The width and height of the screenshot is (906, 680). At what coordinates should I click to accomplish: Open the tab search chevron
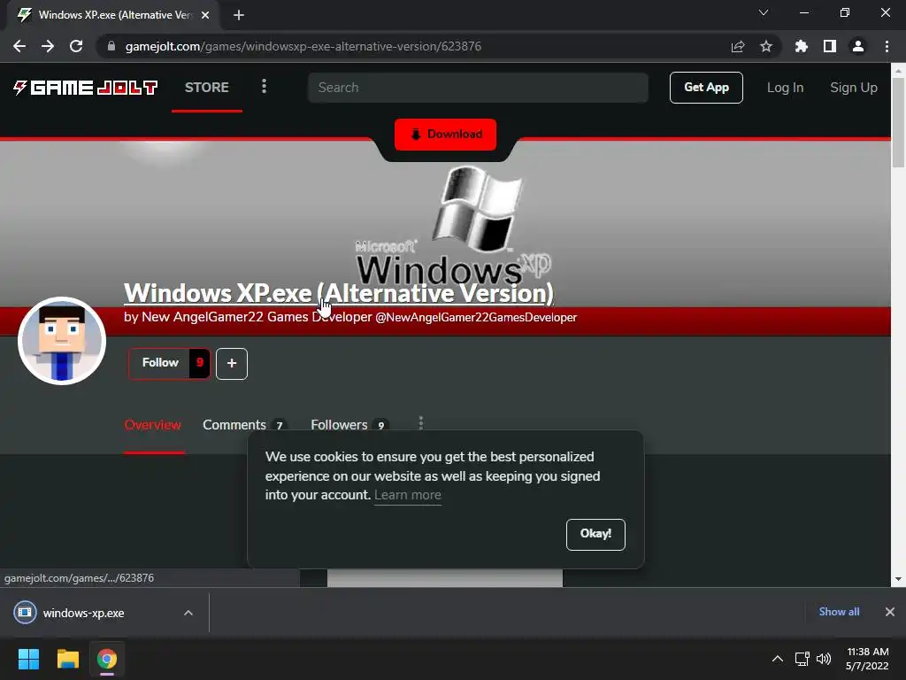(764, 12)
